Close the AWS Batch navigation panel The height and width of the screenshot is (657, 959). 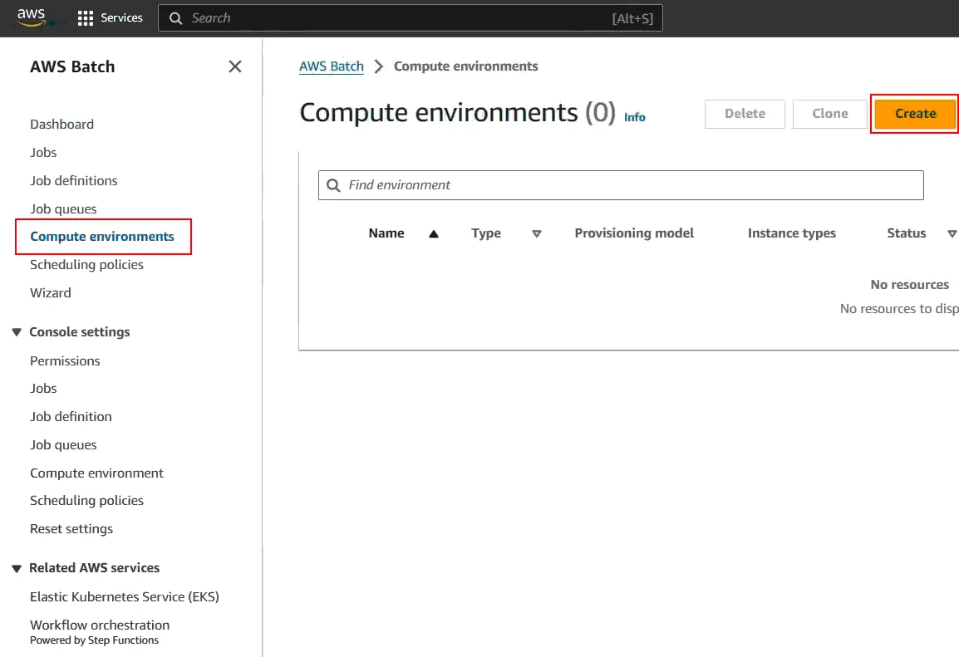point(235,66)
